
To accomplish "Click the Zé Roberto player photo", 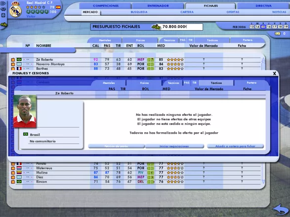I will click(25, 111).
